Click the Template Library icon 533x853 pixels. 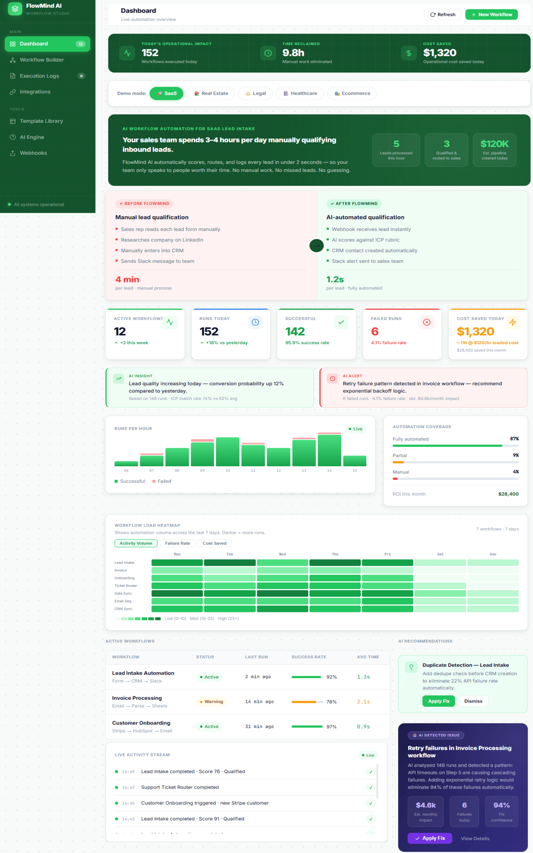[x=13, y=121]
